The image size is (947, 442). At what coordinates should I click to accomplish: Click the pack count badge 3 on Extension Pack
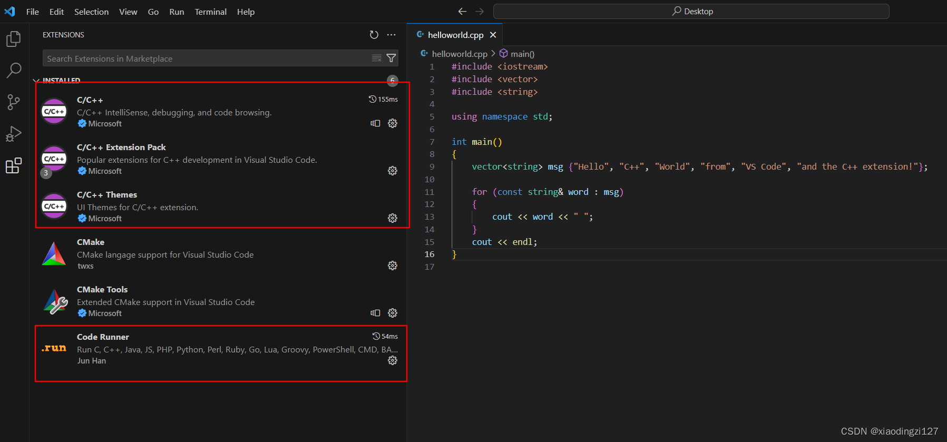46,173
